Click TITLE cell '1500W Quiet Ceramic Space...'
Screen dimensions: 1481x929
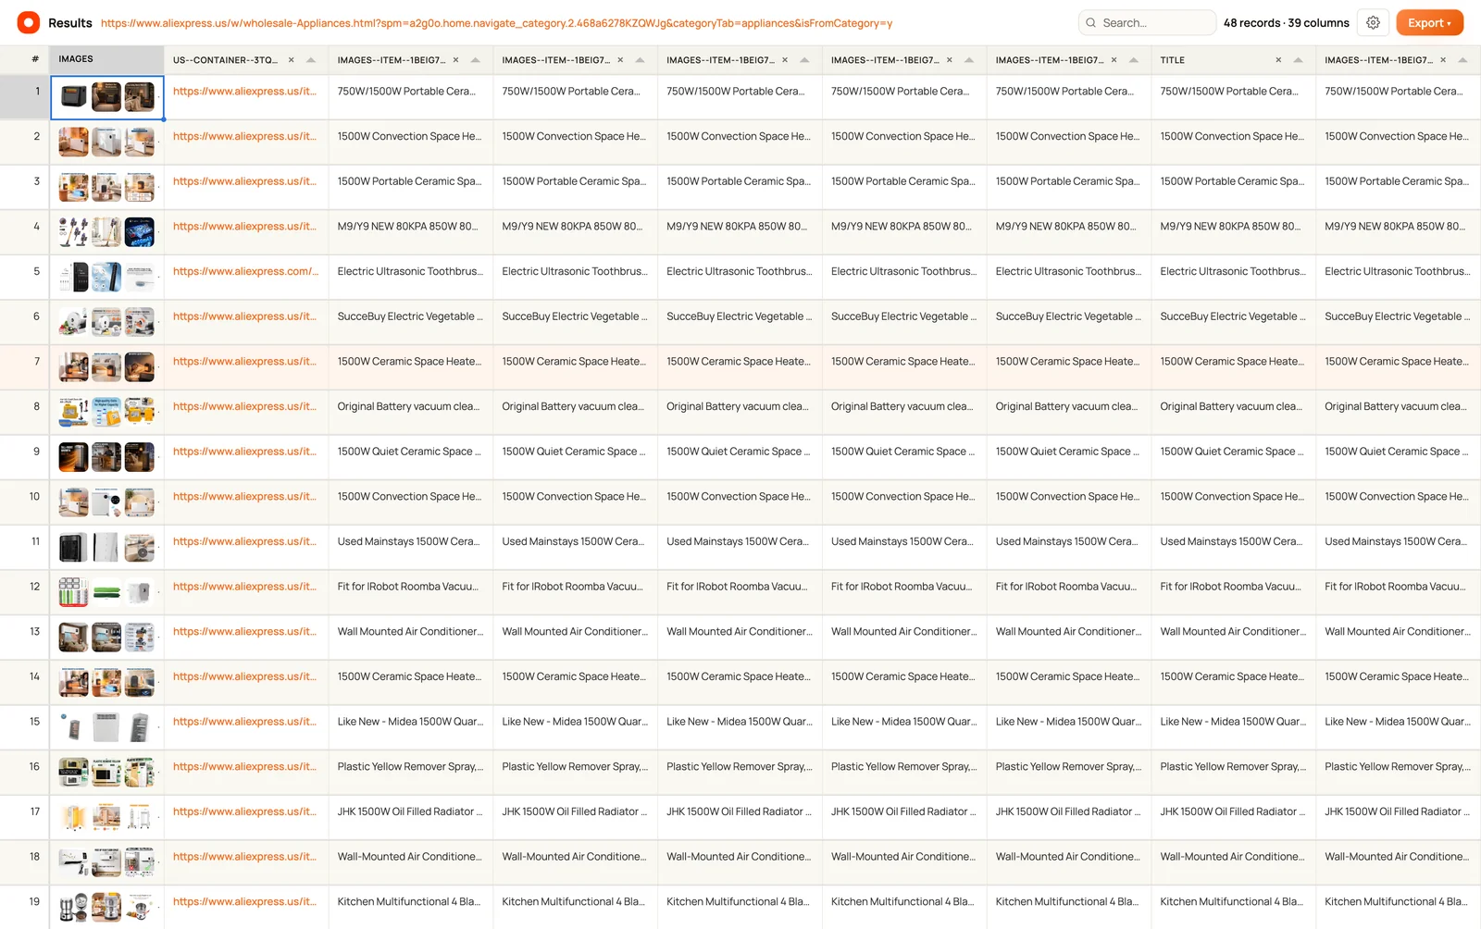coord(1233,452)
